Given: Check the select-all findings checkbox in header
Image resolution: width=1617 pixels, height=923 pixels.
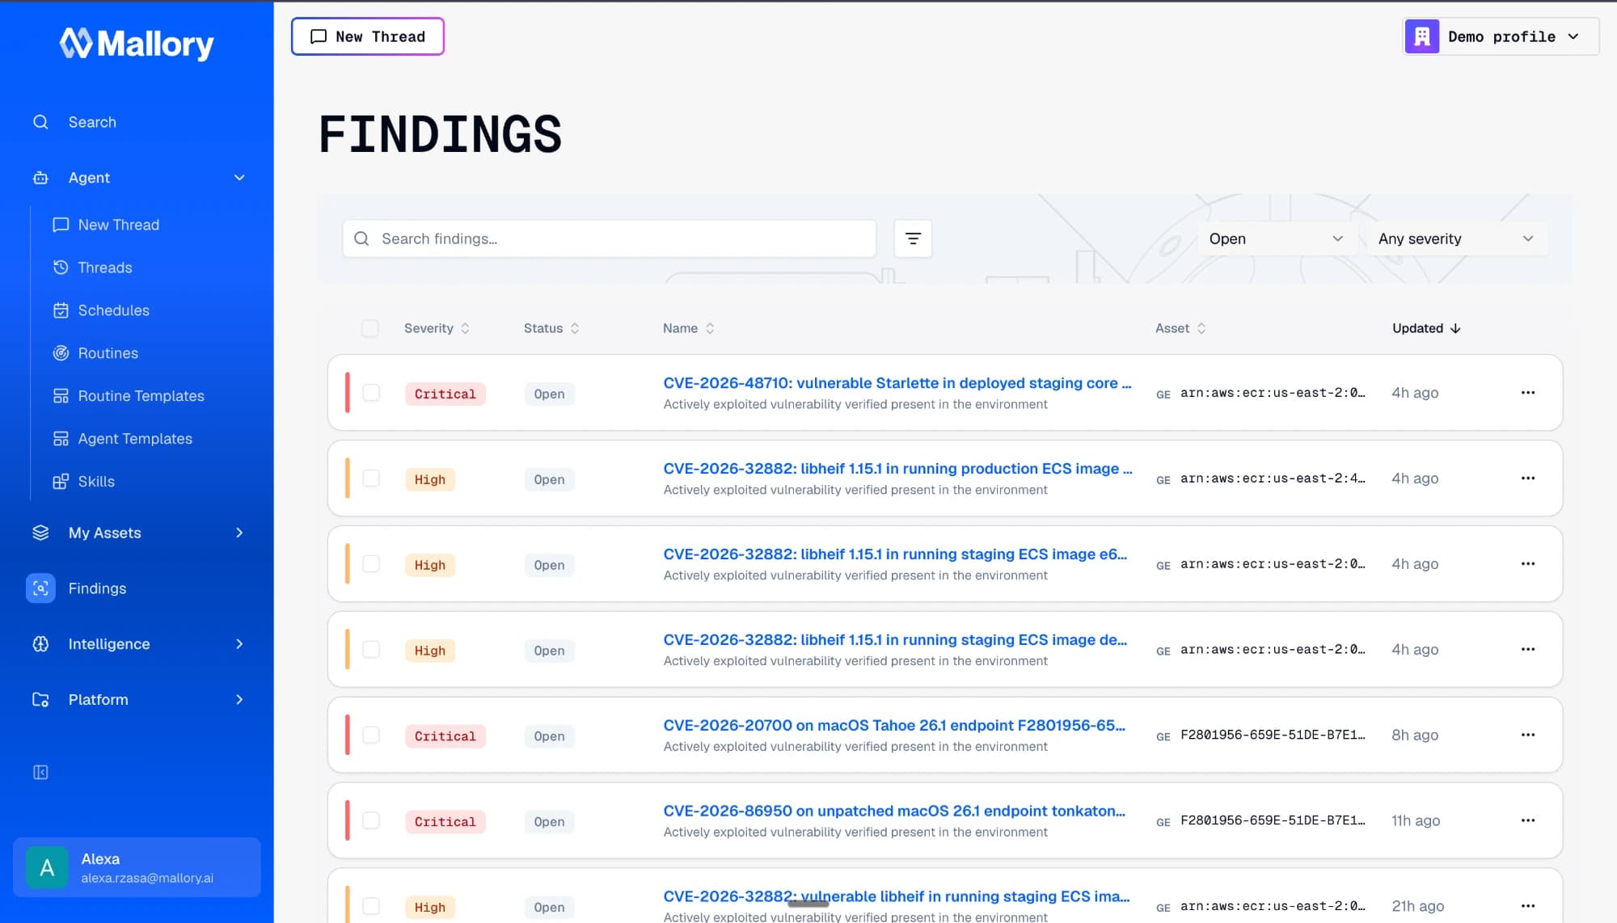Looking at the screenshot, I should (370, 328).
